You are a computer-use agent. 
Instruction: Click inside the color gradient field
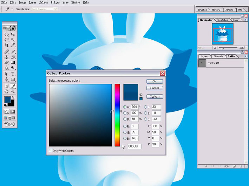pyautogui.click(x=80, y=115)
